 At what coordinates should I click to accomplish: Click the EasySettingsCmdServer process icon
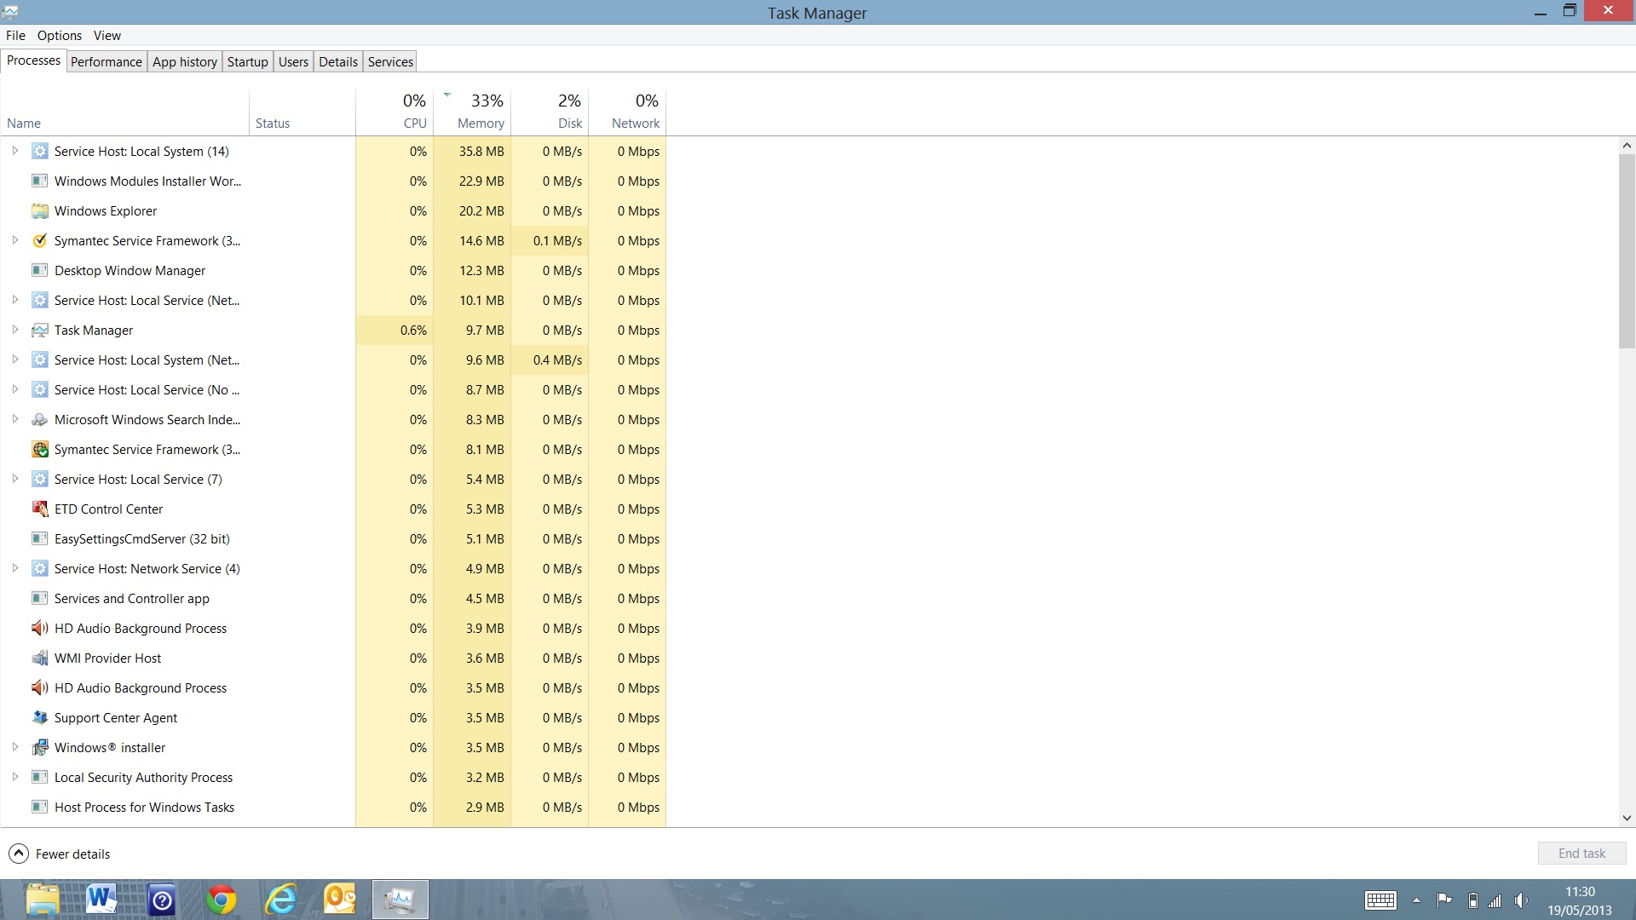(39, 538)
